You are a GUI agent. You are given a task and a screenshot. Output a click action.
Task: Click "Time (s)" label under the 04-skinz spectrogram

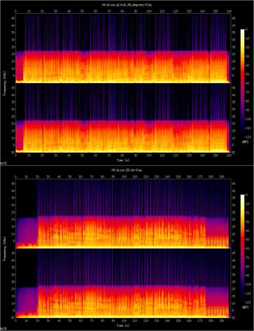[x=123, y=160]
